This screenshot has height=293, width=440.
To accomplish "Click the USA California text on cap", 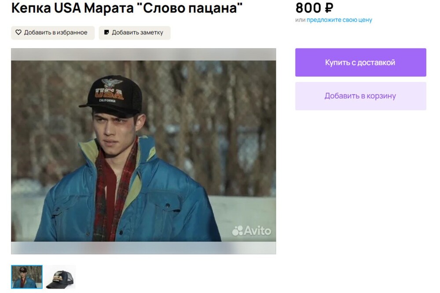I will point(109,95).
